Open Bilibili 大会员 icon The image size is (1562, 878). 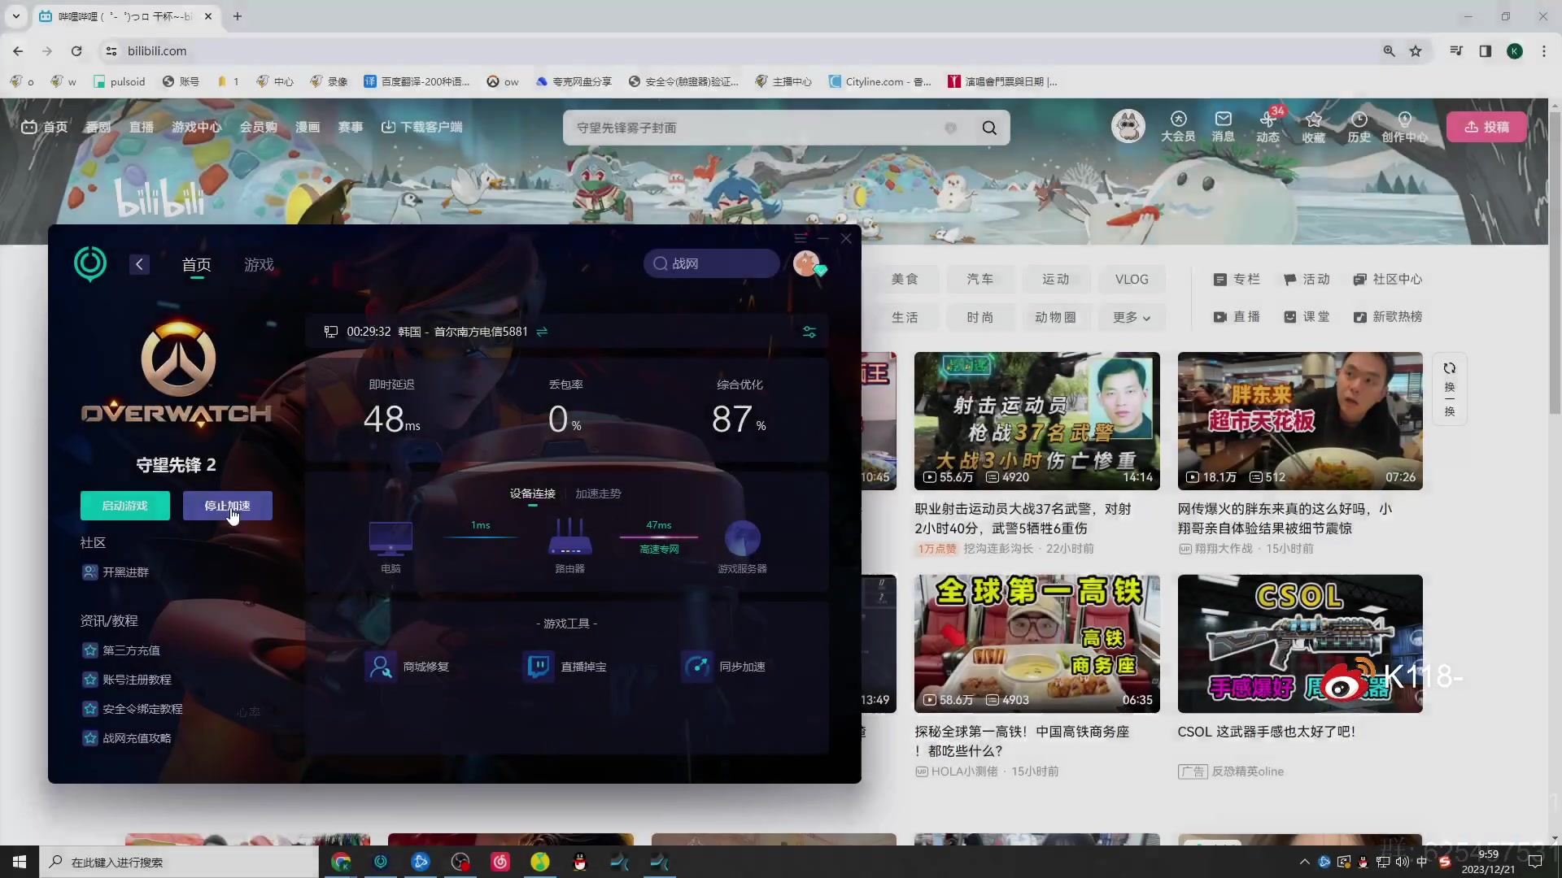click(x=1178, y=127)
